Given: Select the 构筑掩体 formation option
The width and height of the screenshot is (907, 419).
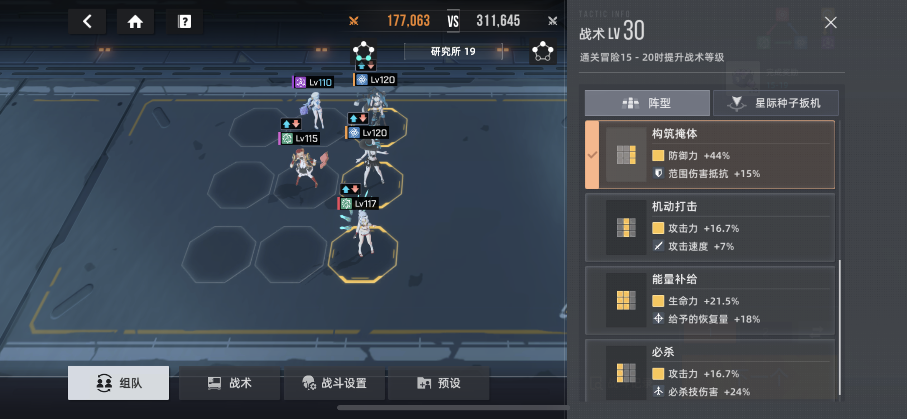Looking at the screenshot, I should point(710,155).
